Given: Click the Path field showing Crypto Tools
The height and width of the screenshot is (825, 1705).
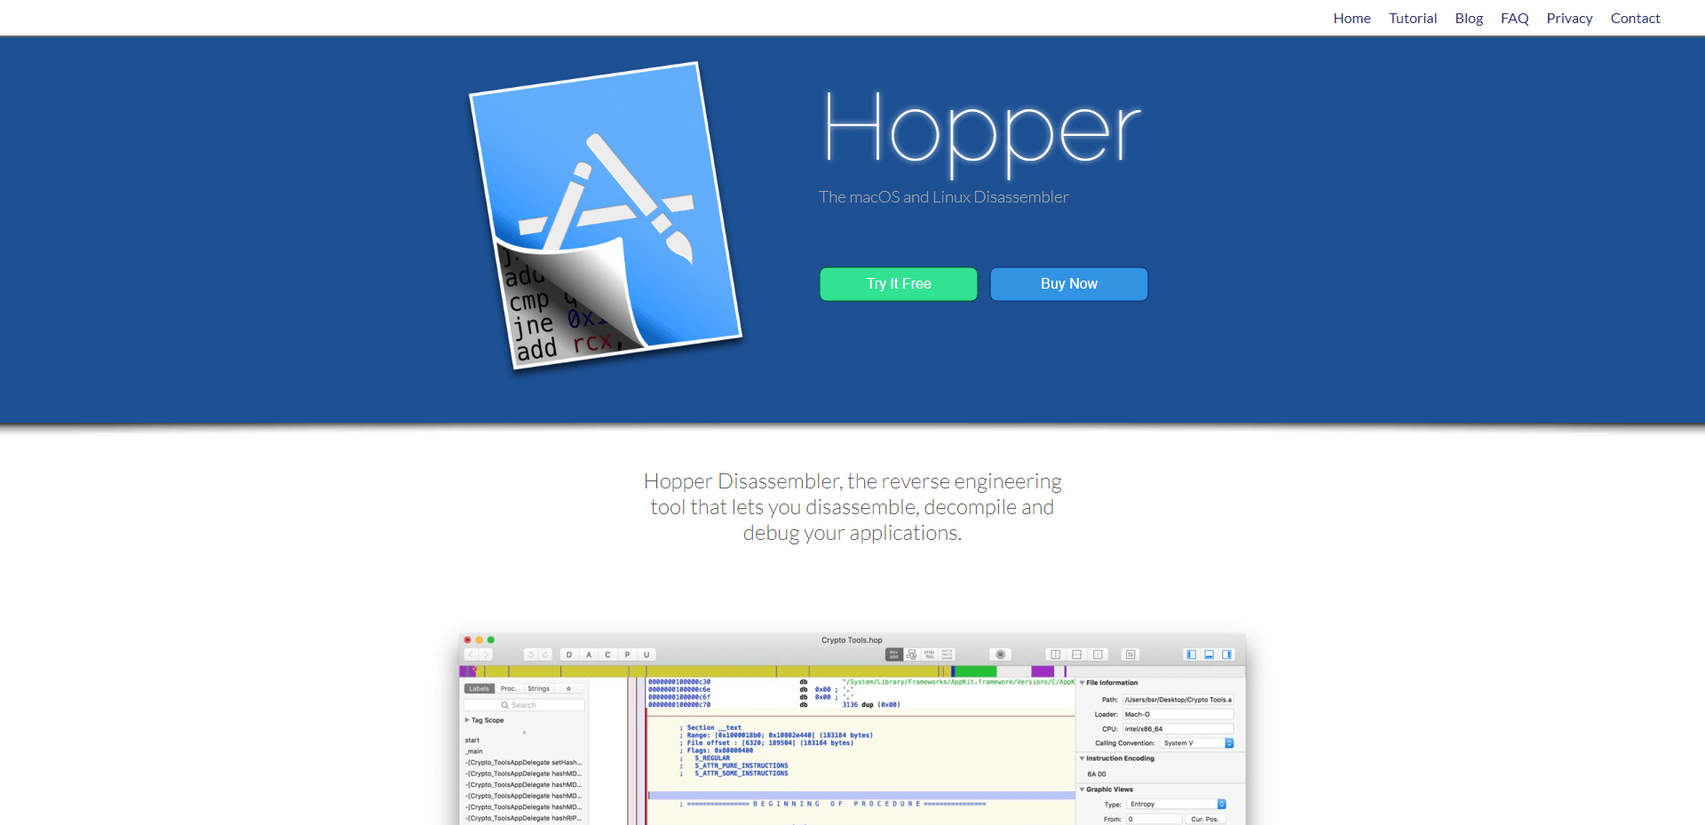Looking at the screenshot, I should pos(1178,700).
